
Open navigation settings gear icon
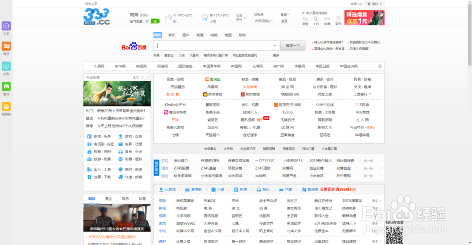380,66
